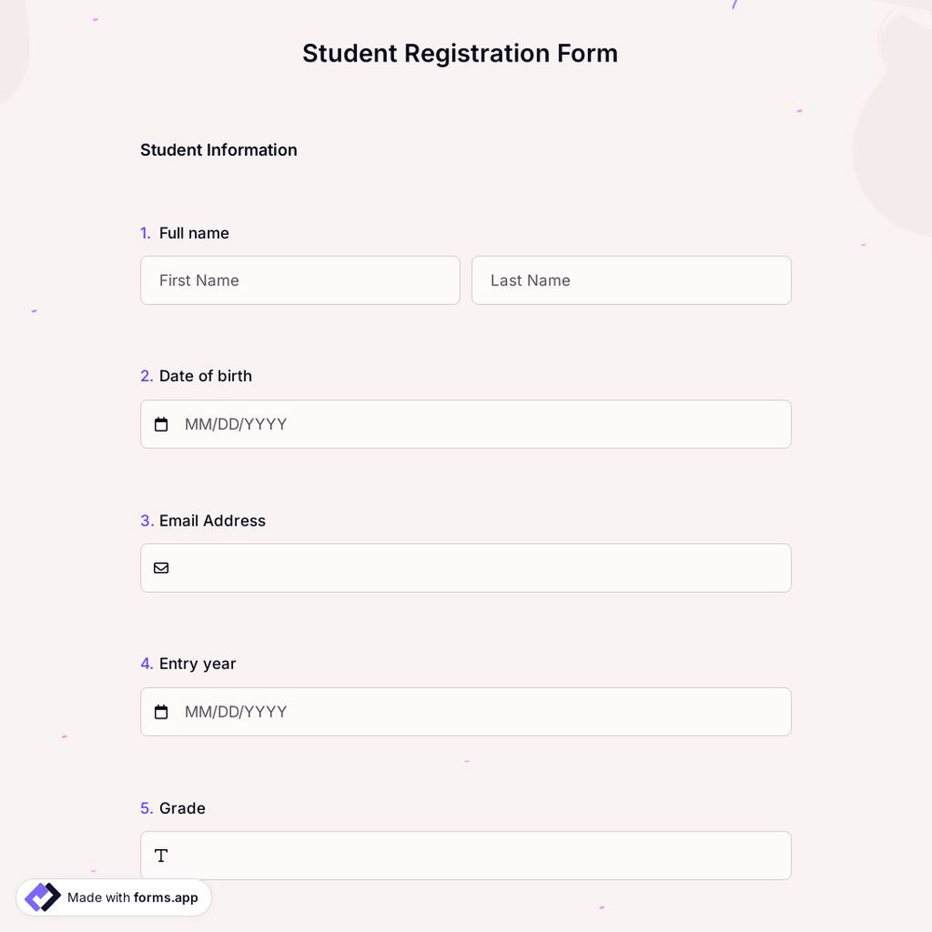
Task: Click the calendar icon in Date of birth field
Action: pos(160,423)
